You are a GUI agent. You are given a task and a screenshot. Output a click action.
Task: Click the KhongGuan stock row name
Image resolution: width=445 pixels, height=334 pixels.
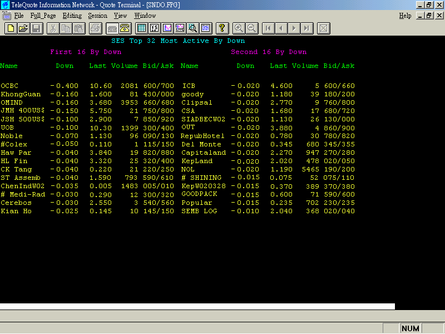coord(21,94)
